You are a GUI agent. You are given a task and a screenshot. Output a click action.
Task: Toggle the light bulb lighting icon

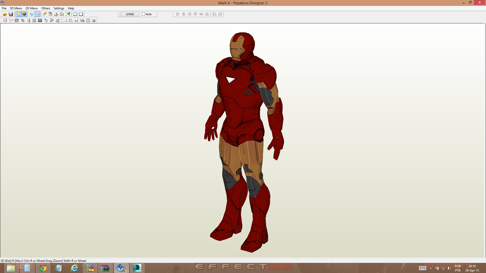18,14
